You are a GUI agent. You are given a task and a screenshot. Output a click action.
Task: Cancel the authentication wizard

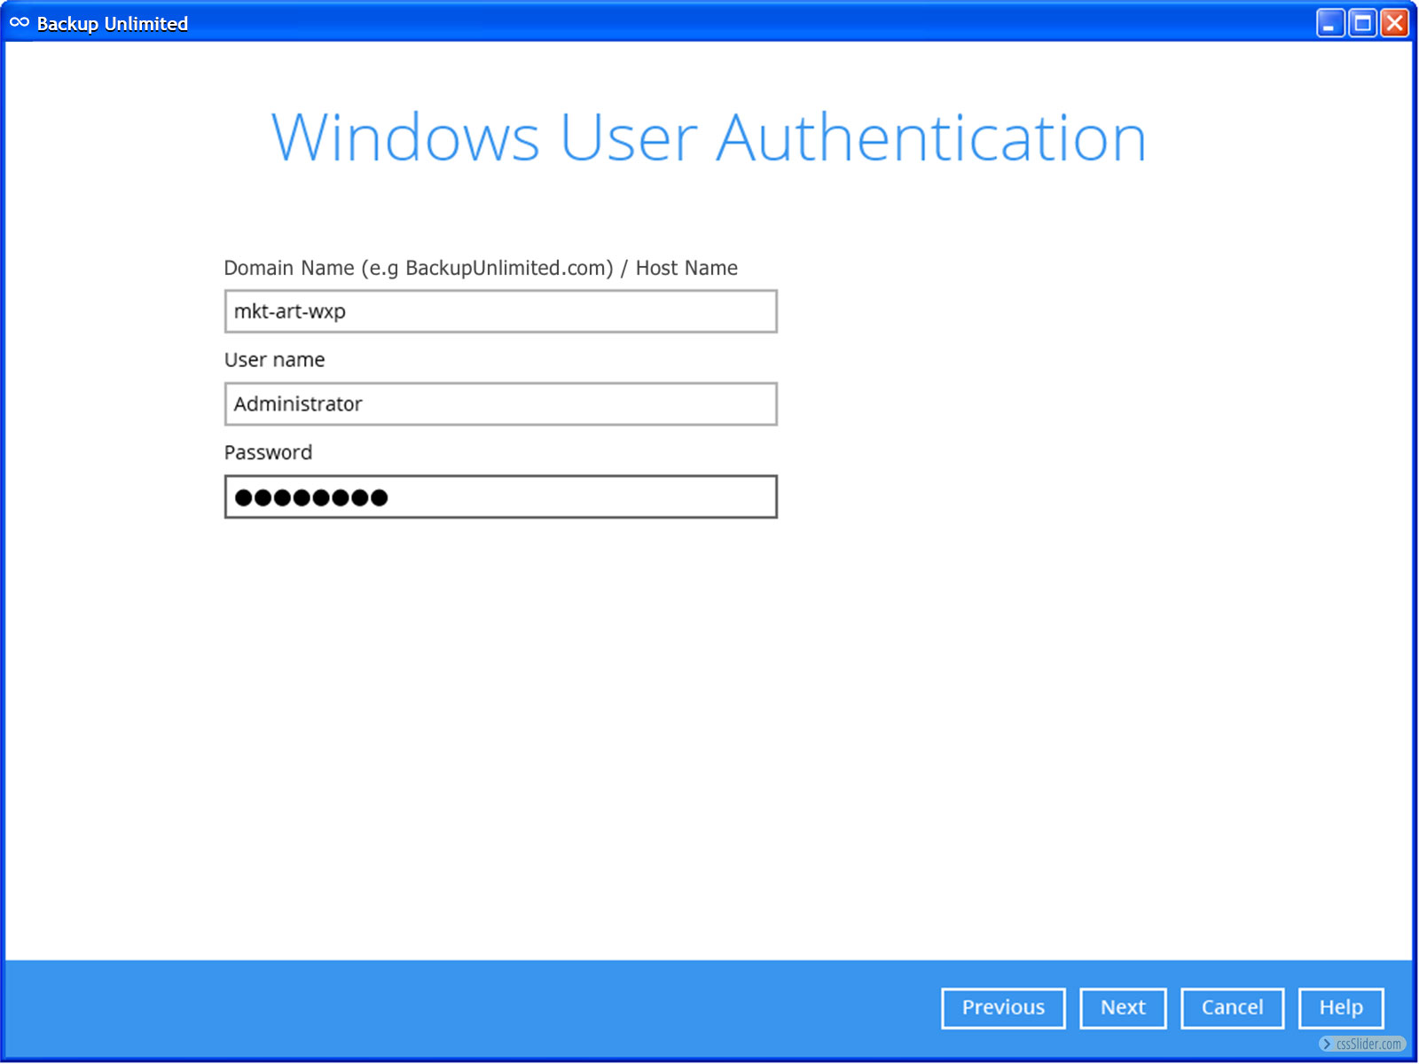click(x=1232, y=1008)
